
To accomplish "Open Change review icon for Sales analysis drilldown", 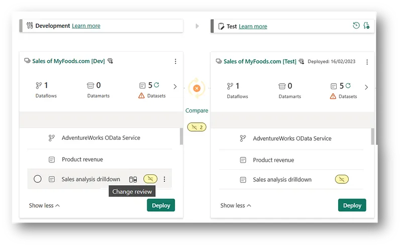I will point(133,179).
